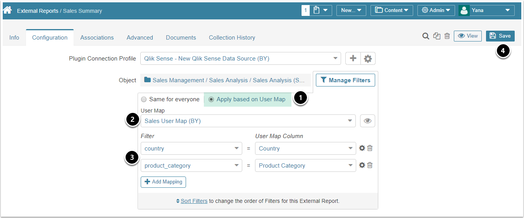524x218 pixels.
Task: Select the Same for everyone option
Action: click(144, 99)
